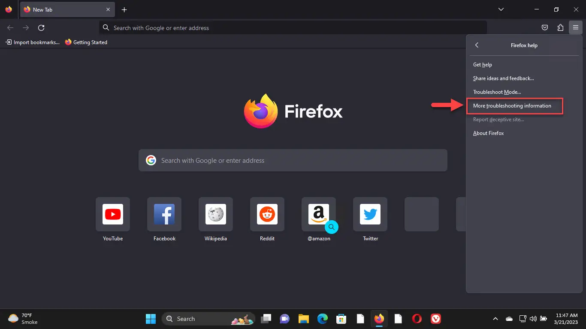Launch Microsoft Edge from taskbar
This screenshot has height=329, width=586.
(x=323, y=319)
